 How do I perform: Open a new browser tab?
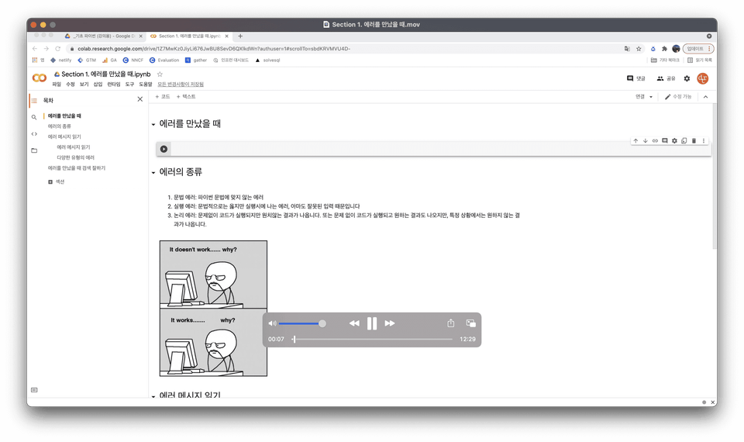[x=240, y=36]
